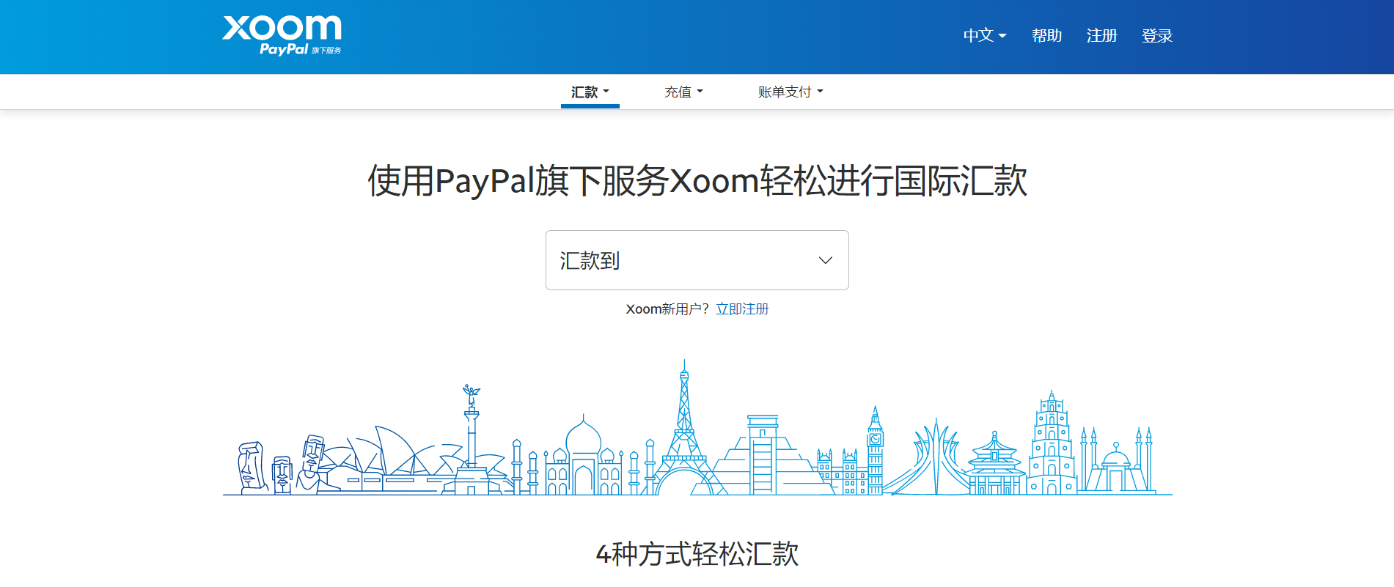1394x587 pixels.
Task: Expand the 汇款 menu tab
Action: click(x=590, y=92)
